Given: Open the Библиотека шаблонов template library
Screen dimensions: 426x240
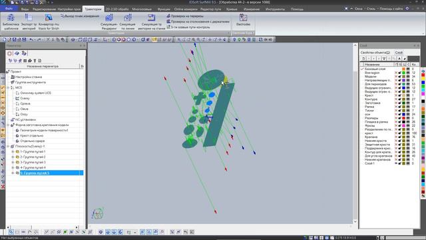Looking at the screenshot, I should [11, 22].
